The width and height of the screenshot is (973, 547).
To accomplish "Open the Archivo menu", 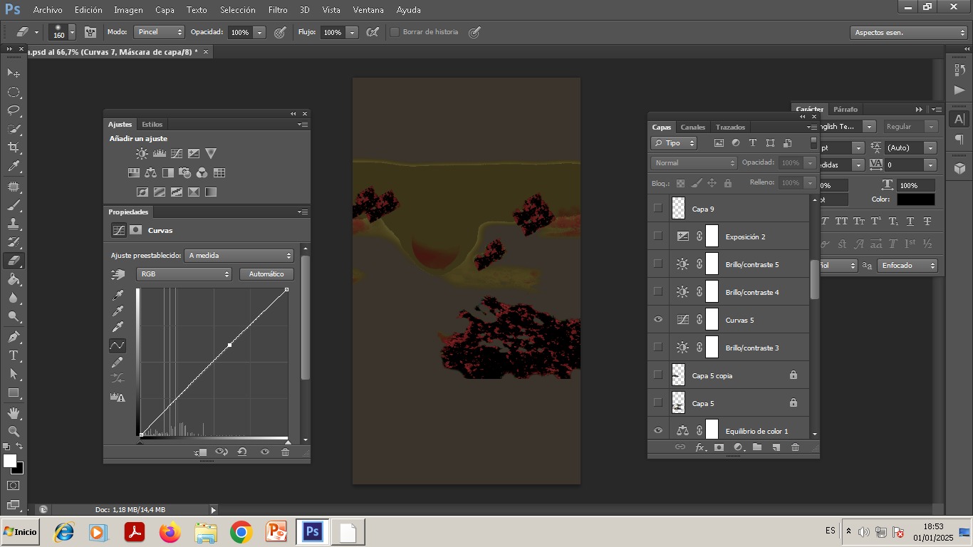I will click(48, 10).
